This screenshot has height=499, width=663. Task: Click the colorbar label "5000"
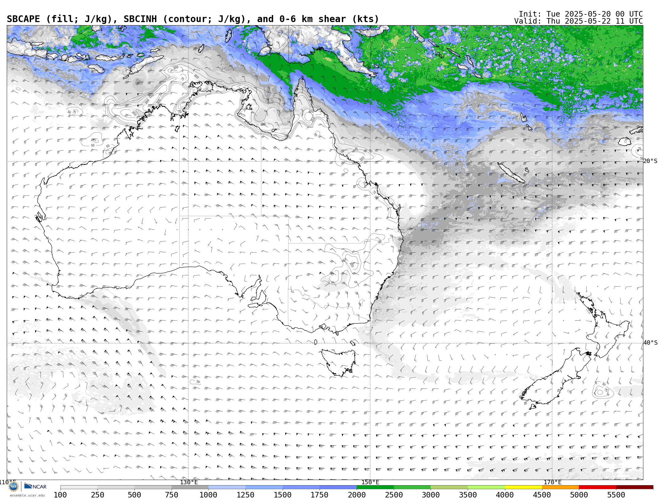[579, 495]
